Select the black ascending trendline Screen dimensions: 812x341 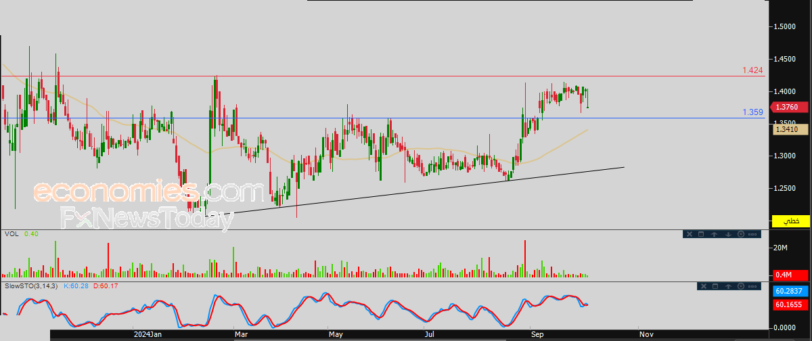[x=414, y=191]
